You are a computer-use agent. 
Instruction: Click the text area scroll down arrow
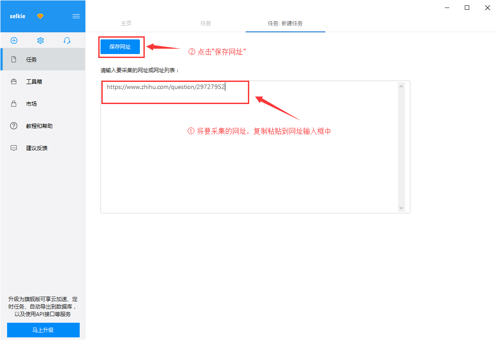[x=401, y=208]
